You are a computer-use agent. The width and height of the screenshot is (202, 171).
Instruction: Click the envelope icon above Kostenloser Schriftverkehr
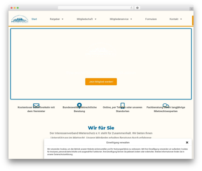coord(36,106)
